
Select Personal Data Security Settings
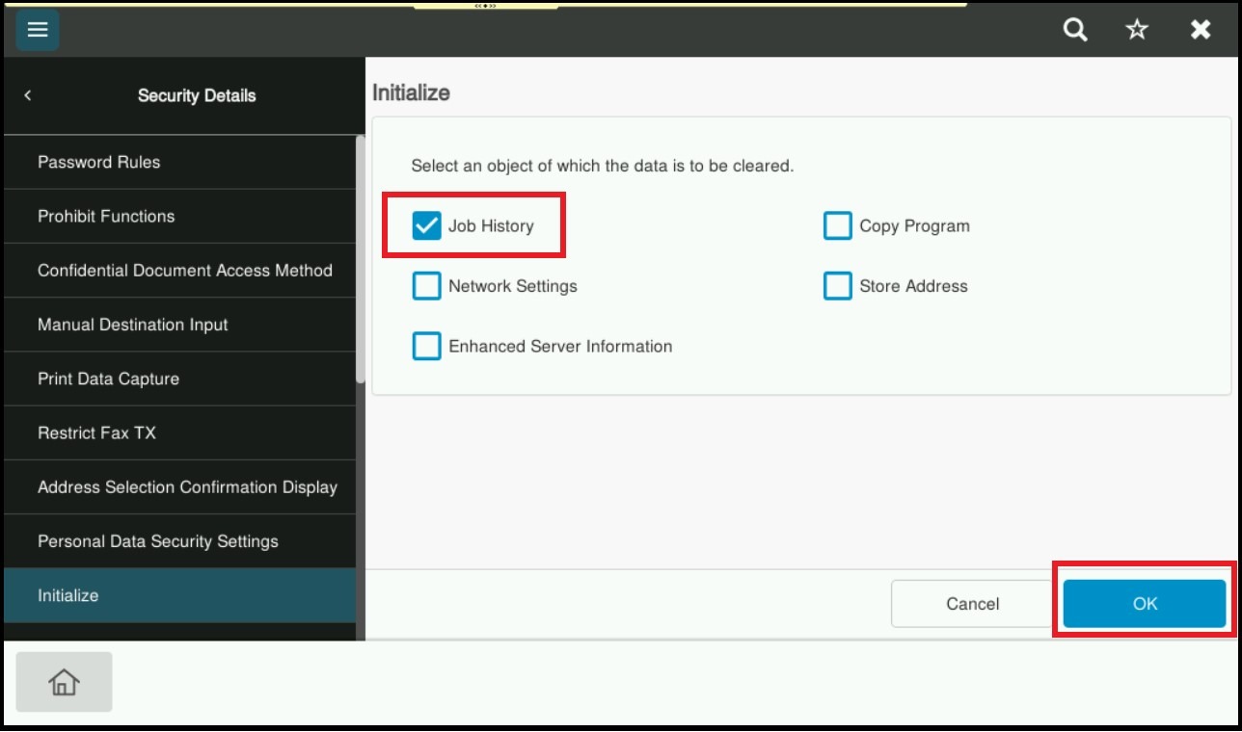click(x=178, y=541)
